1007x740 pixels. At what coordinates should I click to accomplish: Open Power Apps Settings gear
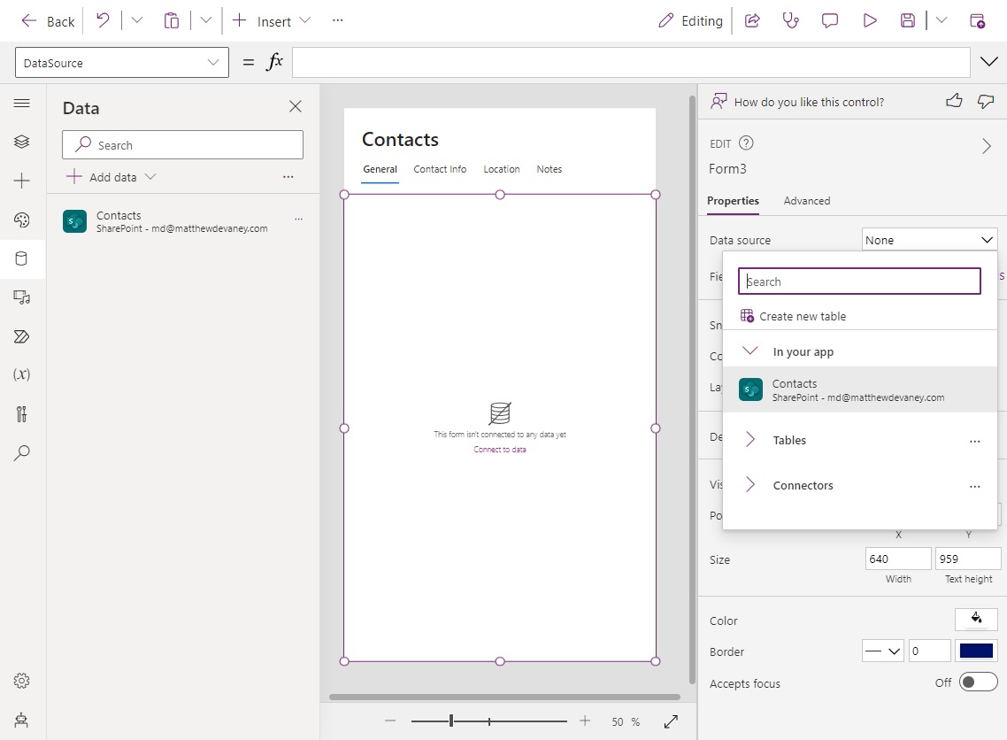coord(21,681)
